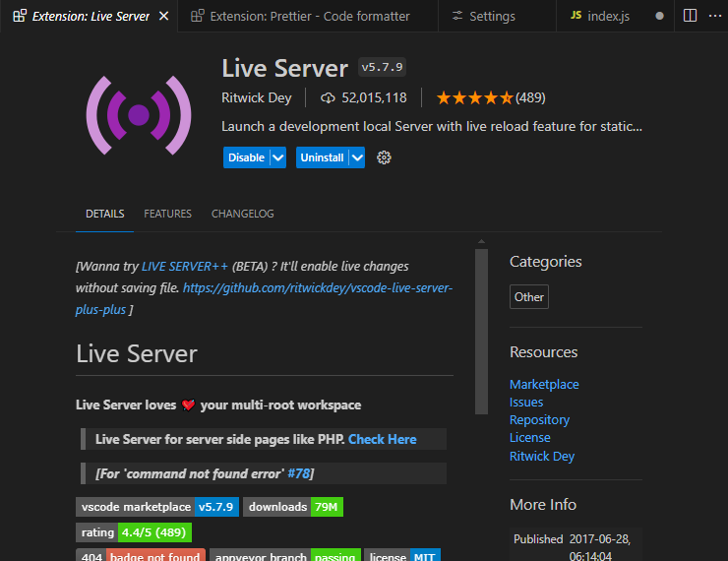Click the appveyor branch passing badge
The height and width of the screenshot is (561, 728).
(285, 555)
